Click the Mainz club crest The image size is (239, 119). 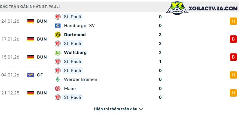tap(58, 88)
